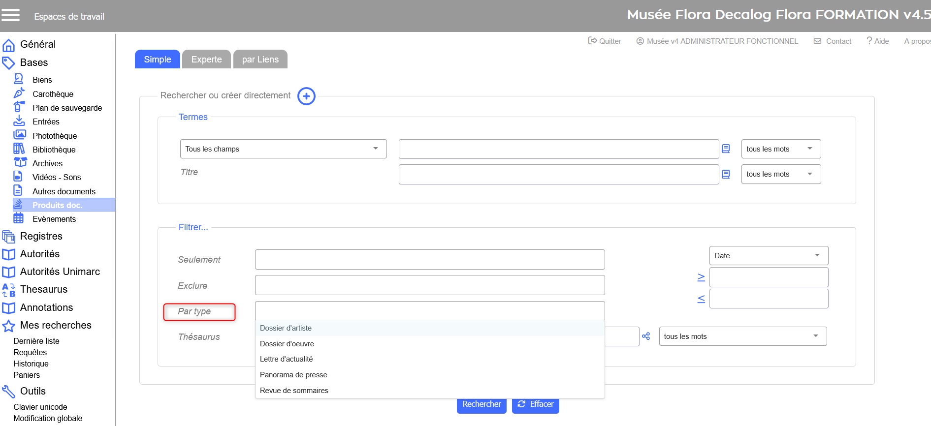Open the Photothèque base in sidebar
Viewport: 931px width, 426px height.
[x=54, y=136]
